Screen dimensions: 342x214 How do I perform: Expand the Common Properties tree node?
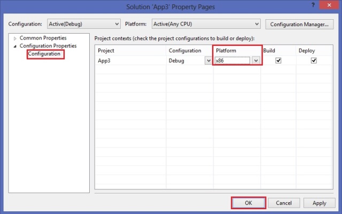15,38
